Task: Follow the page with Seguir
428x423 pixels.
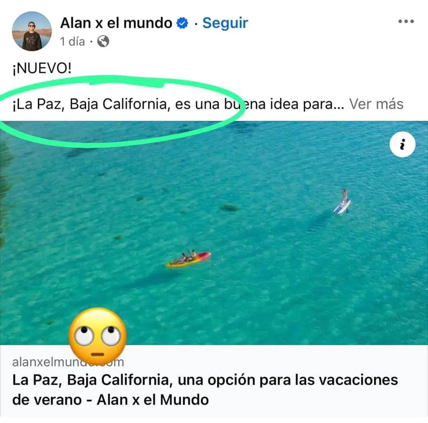Action: click(x=225, y=23)
